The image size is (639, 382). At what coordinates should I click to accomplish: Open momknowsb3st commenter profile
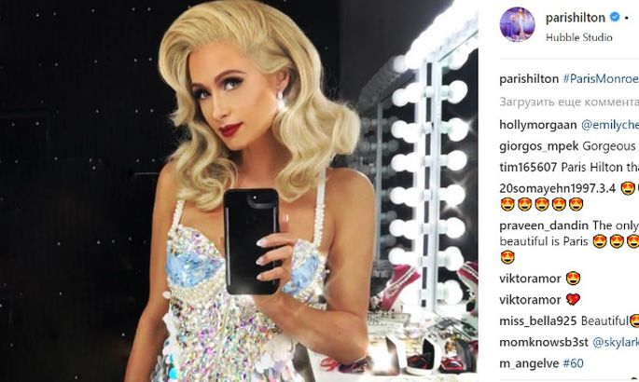[544, 342]
